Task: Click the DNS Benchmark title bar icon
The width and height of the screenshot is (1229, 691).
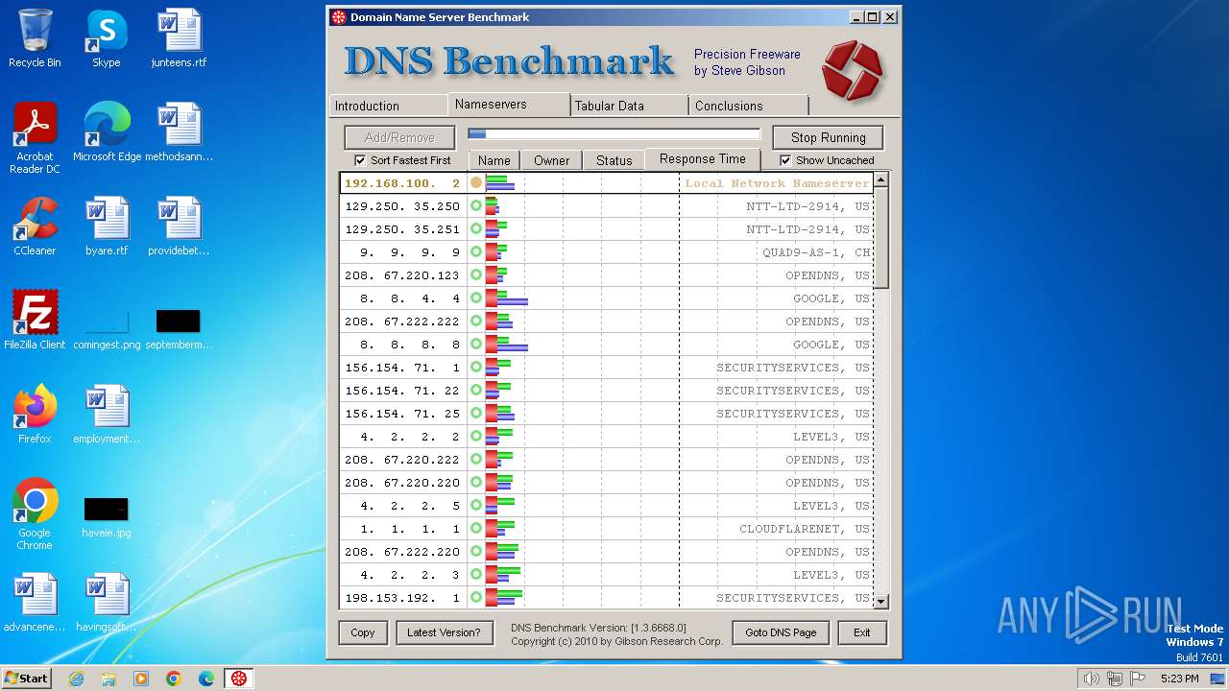Action: tap(338, 16)
